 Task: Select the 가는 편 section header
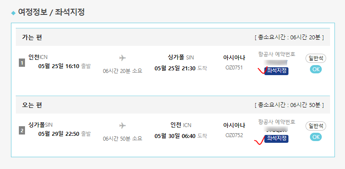173,37
